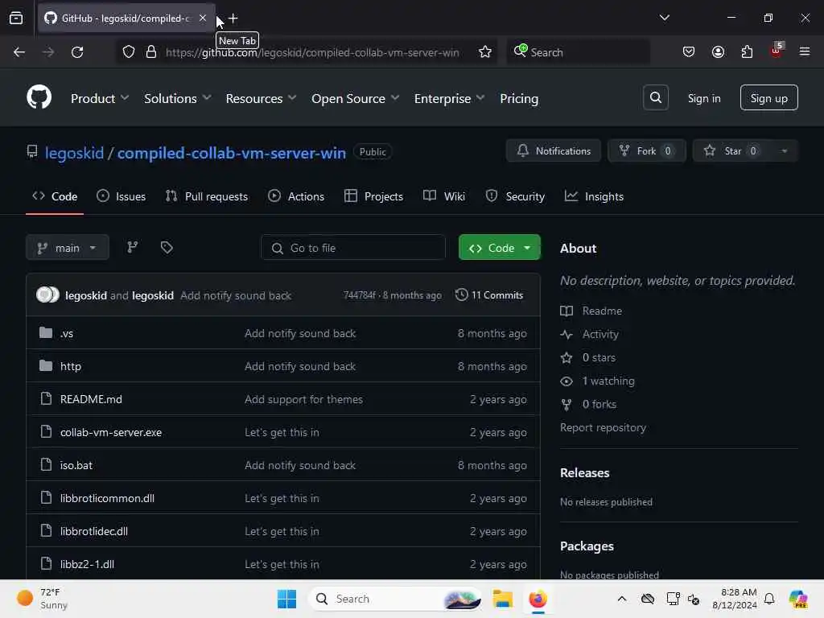The width and height of the screenshot is (824, 618).
Task: Expand the Star lists dropdown arrow
Action: [785, 150]
